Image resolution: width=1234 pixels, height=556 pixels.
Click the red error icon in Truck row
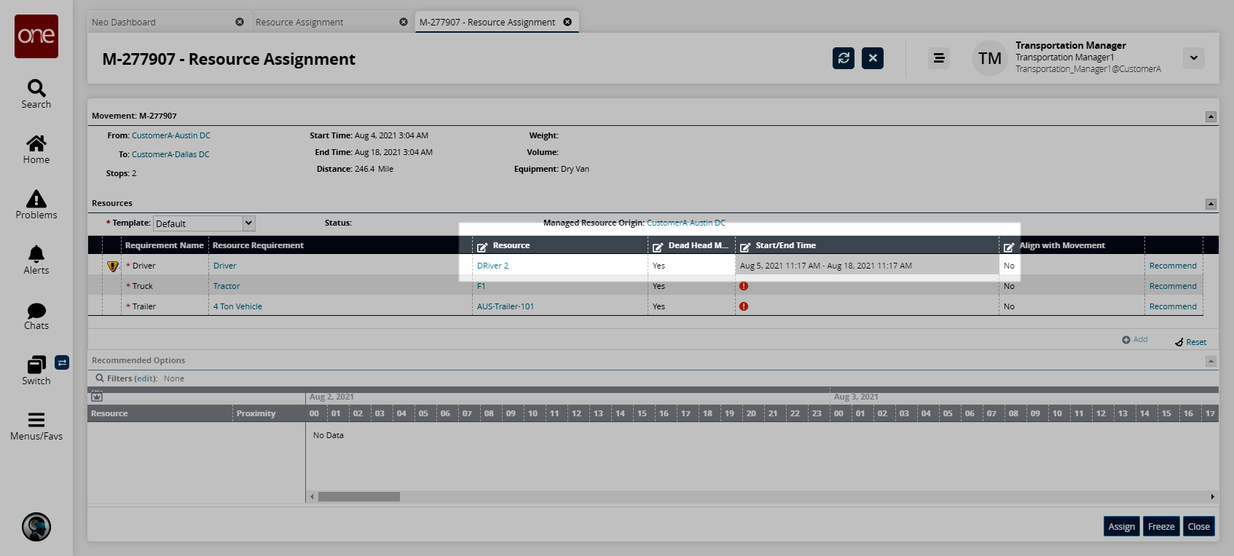coord(744,286)
